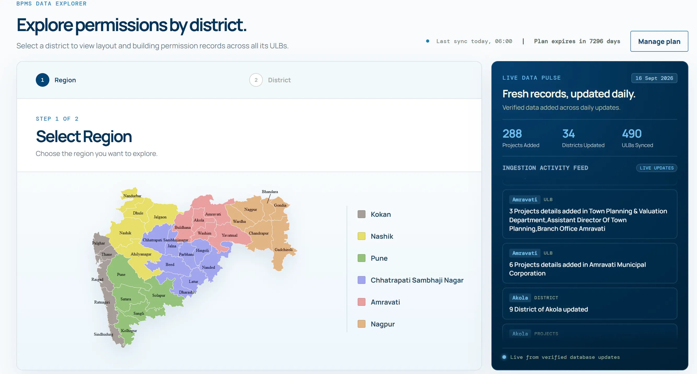Click Yavatmal district on the map

pos(230,235)
